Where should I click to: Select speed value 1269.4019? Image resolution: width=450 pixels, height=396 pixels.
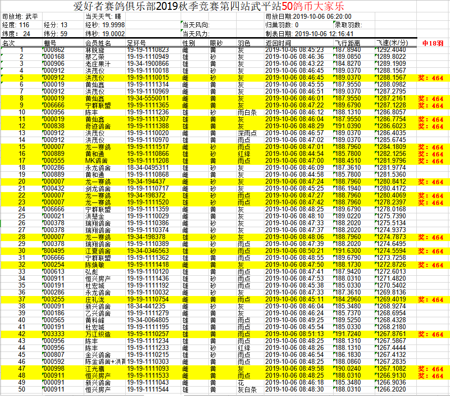click(x=391, y=299)
